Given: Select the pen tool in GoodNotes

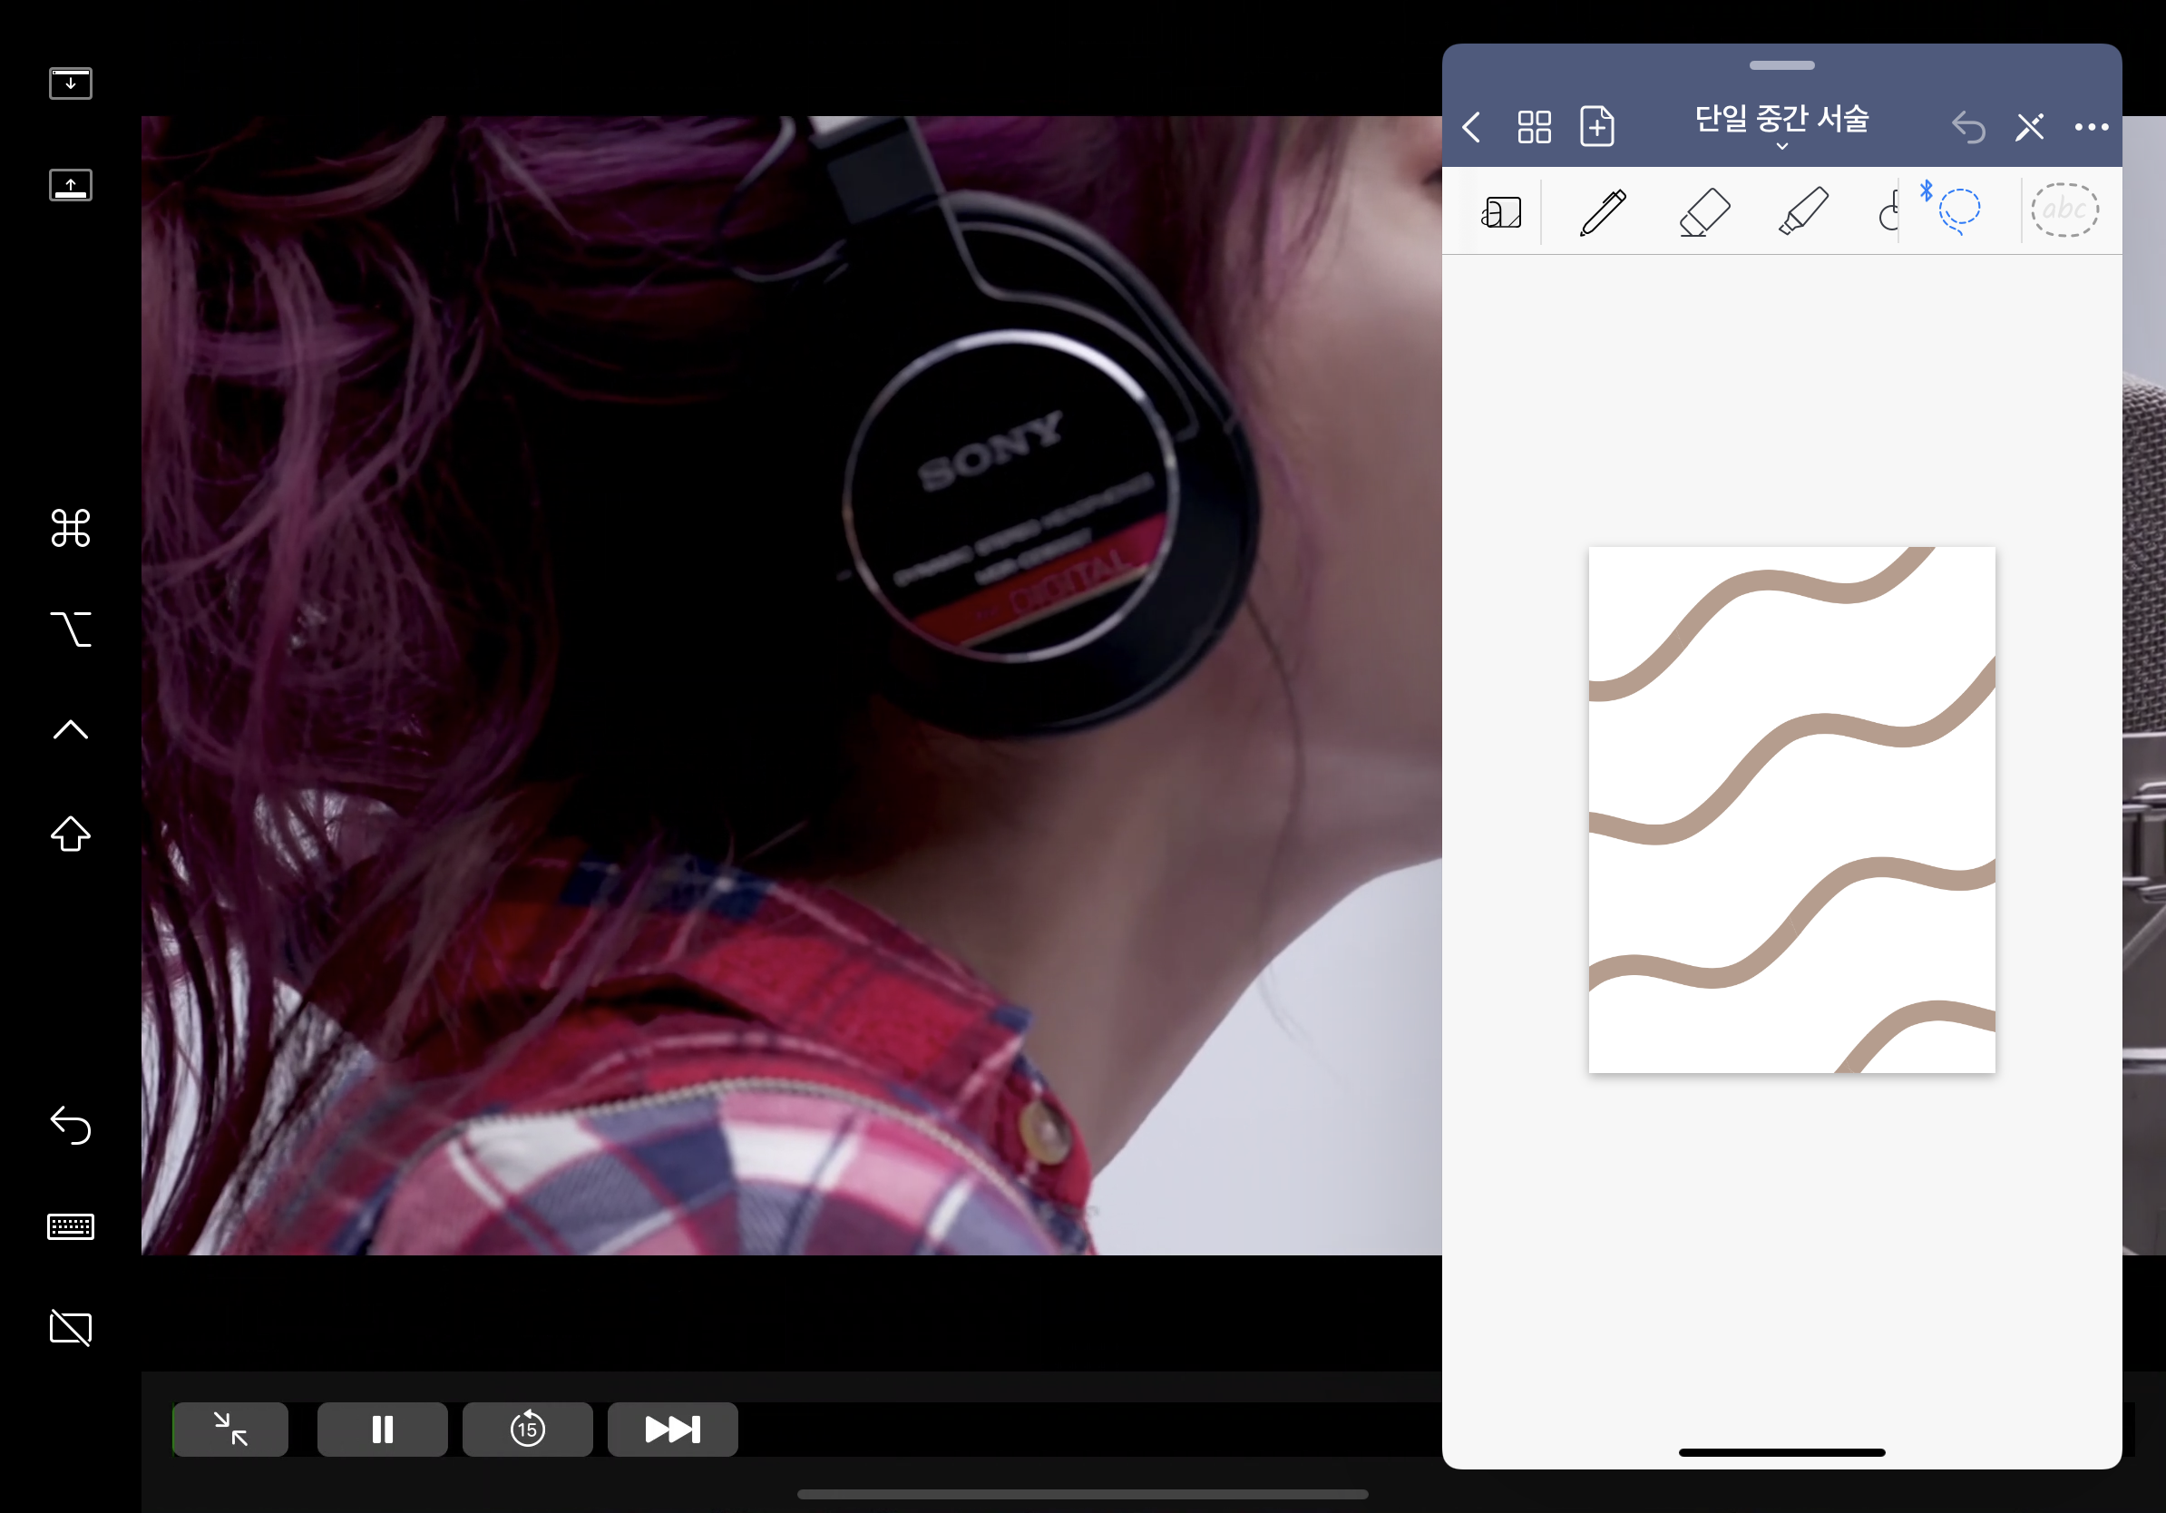Looking at the screenshot, I should point(1603,211).
